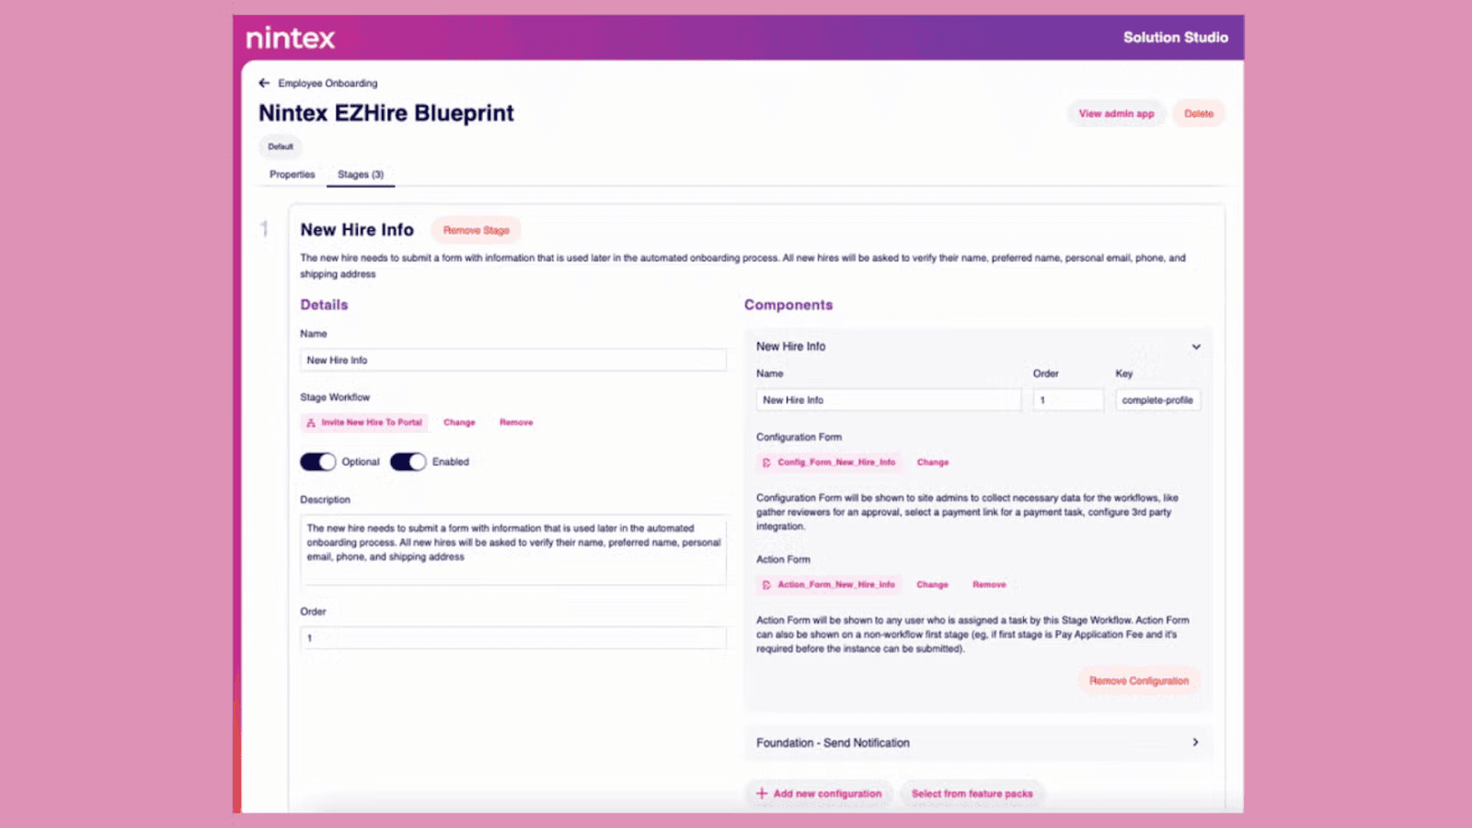
Task: Click the back arrow beside Employee Onboarding
Action: (264, 83)
